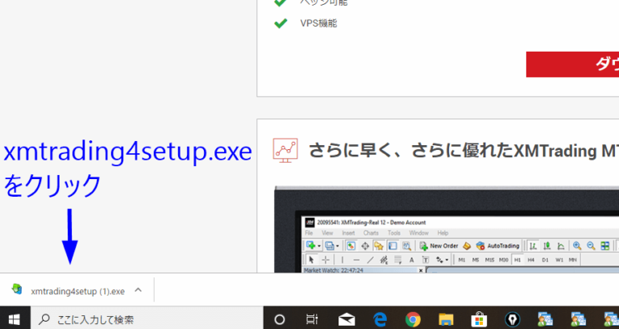Image resolution: width=619 pixels, height=329 pixels.
Task: Launch Google Chrome from taskbar
Action: (413, 319)
